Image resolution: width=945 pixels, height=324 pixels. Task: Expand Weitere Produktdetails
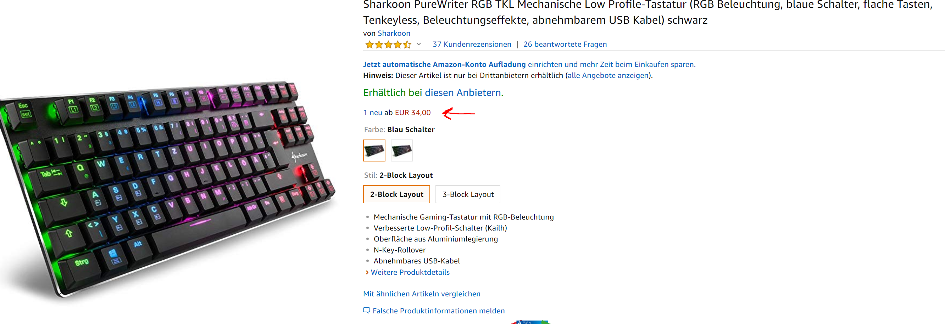[410, 272]
